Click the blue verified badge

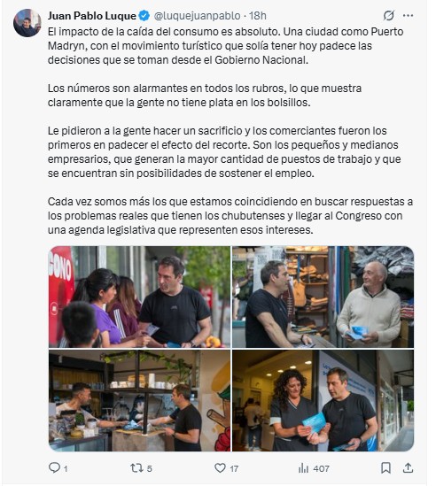[144, 16]
